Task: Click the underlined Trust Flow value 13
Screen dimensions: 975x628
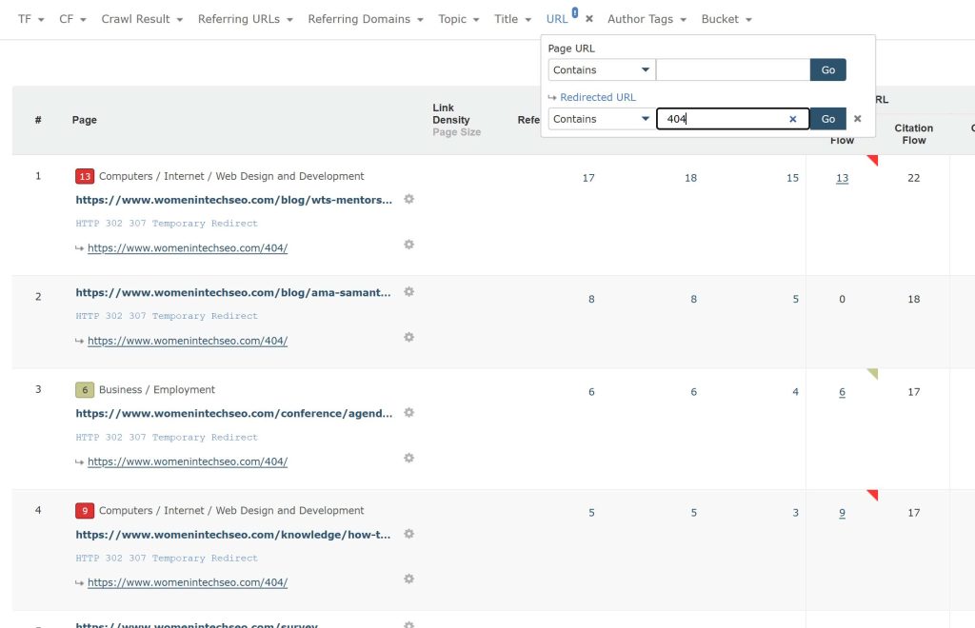Action: (x=842, y=178)
